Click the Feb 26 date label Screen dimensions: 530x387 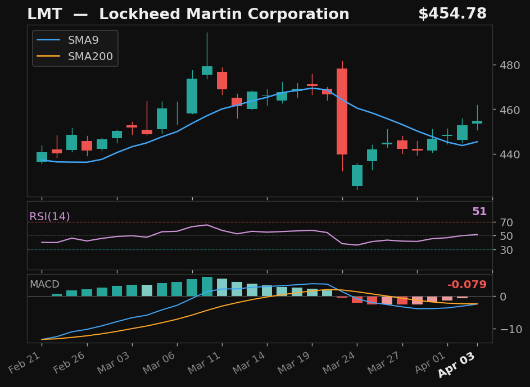click(70, 362)
